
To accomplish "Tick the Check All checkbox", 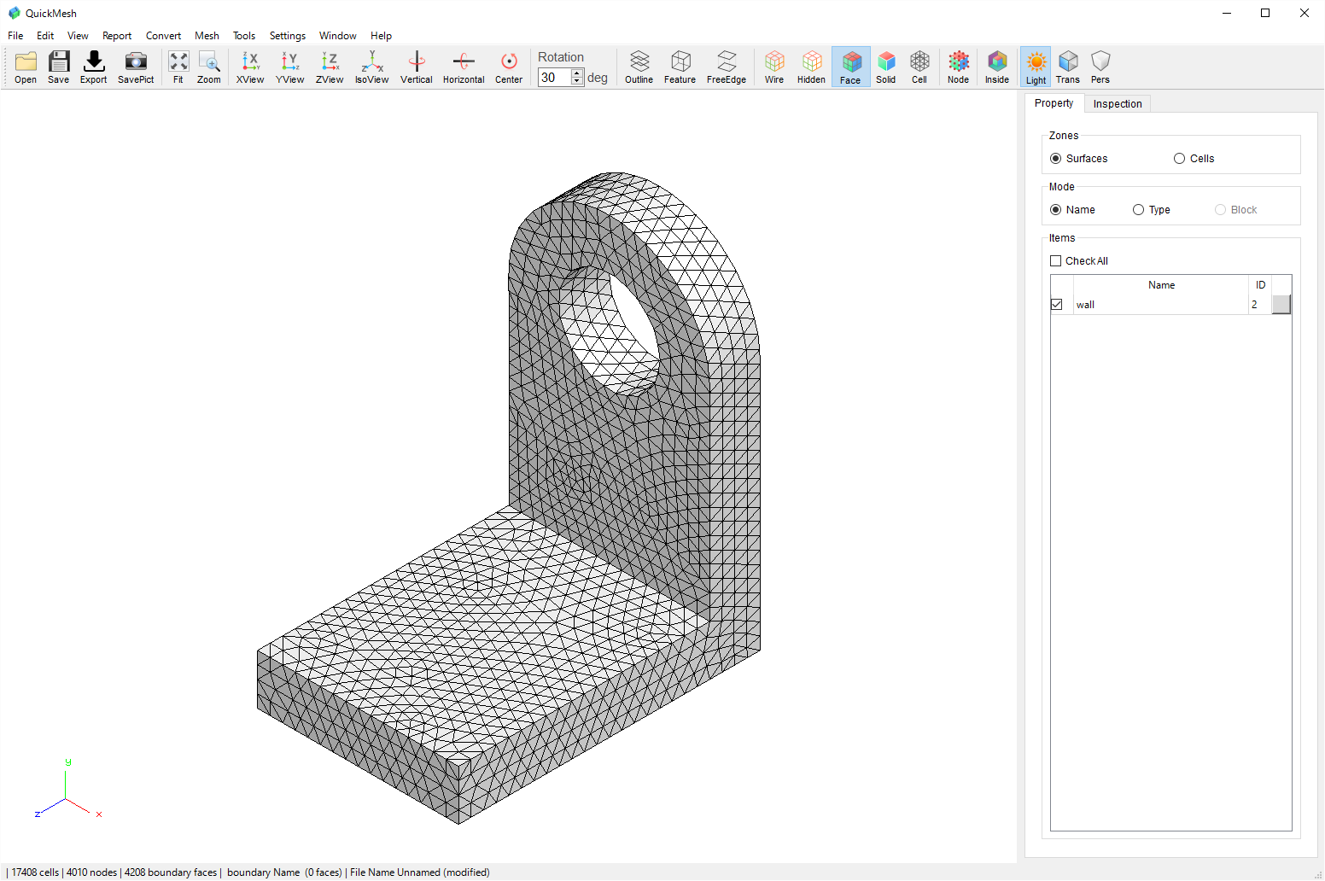I will pos(1056,261).
